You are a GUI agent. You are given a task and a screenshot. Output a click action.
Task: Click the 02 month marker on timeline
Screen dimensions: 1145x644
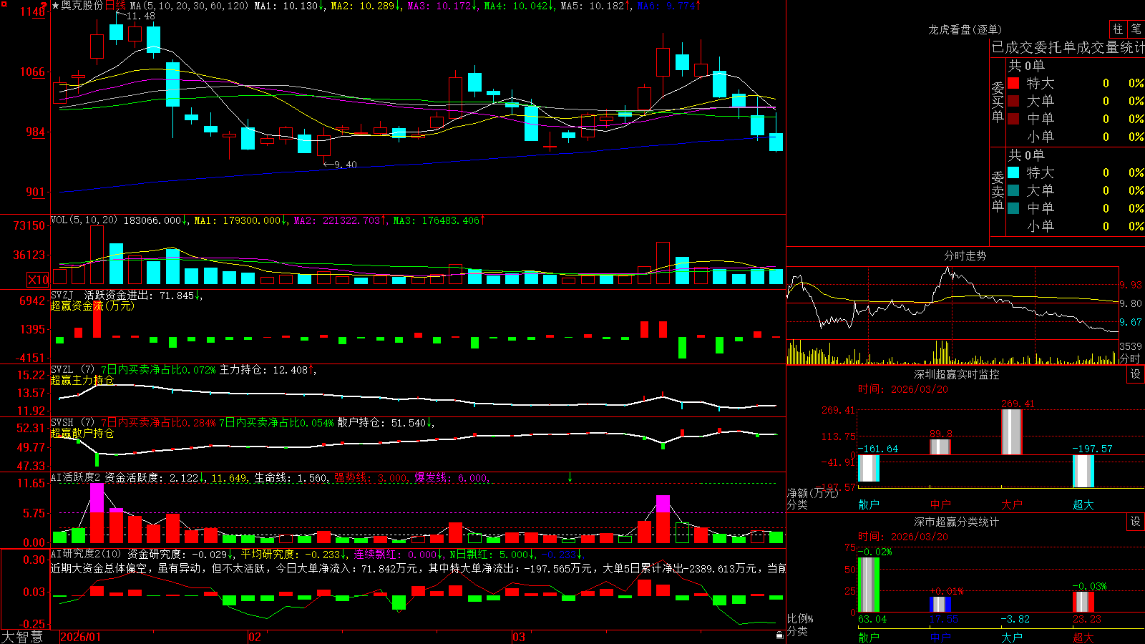(254, 637)
